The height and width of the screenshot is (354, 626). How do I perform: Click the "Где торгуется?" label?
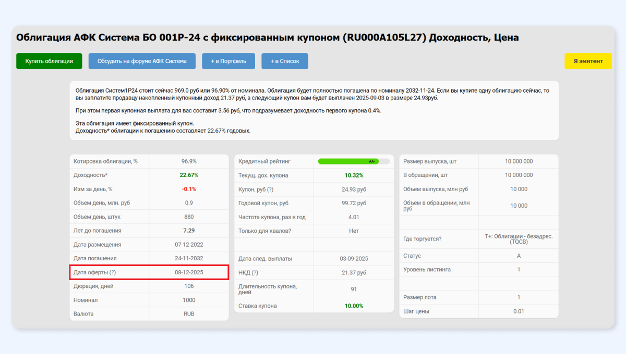click(423, 239)
